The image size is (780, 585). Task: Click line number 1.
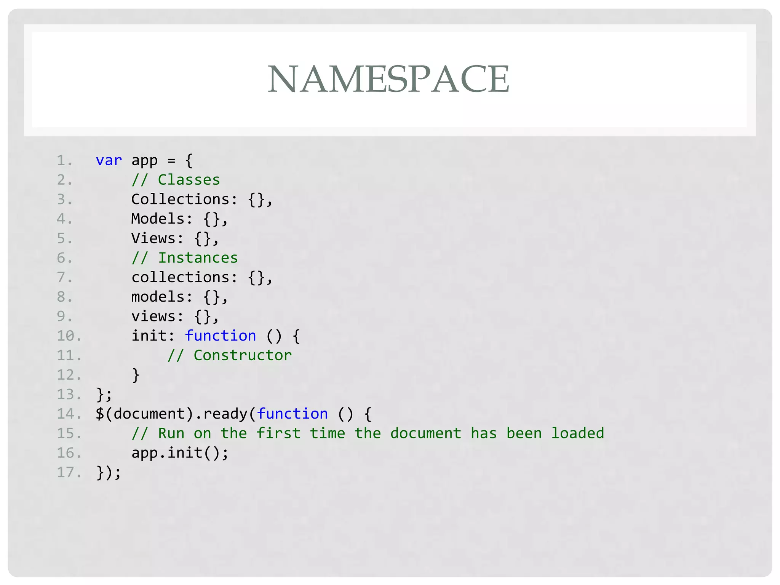click(x=64, y=161)
